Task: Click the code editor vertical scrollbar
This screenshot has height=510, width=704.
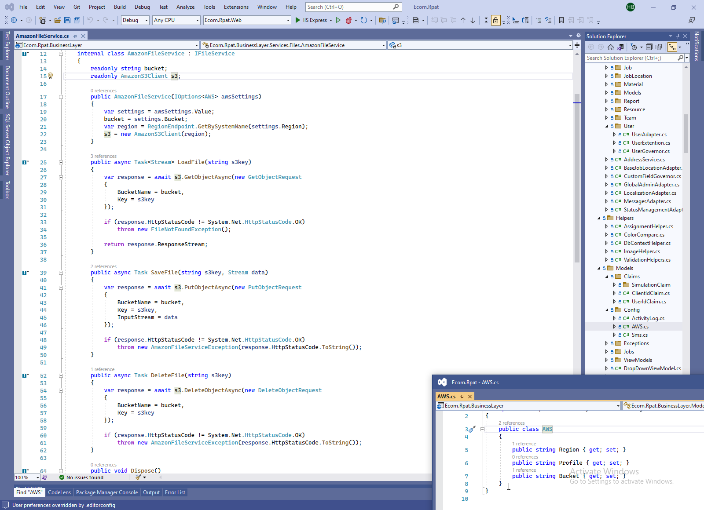Action: pos(577,176)
